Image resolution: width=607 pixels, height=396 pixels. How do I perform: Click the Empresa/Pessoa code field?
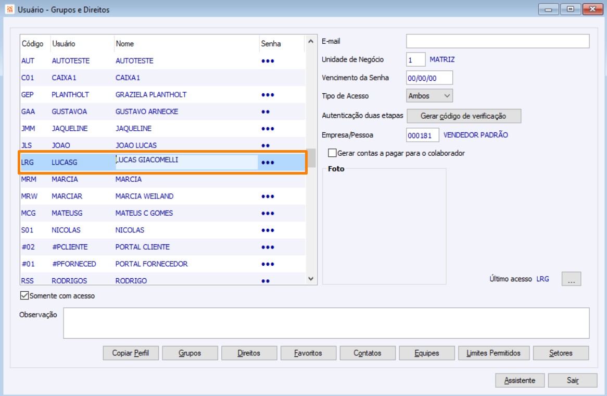(x=422, y=135)
